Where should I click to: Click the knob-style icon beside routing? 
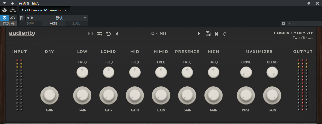coord(4,10)
